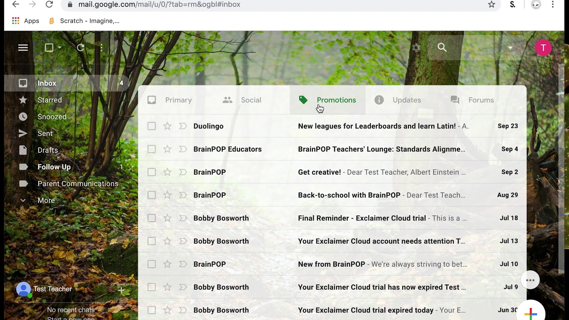
Task: Mark New from BrainPOP email as important
Action: point(183,264)
